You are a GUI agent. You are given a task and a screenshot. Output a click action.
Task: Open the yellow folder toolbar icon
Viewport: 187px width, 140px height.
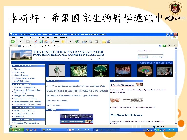(x=104, y=41)
